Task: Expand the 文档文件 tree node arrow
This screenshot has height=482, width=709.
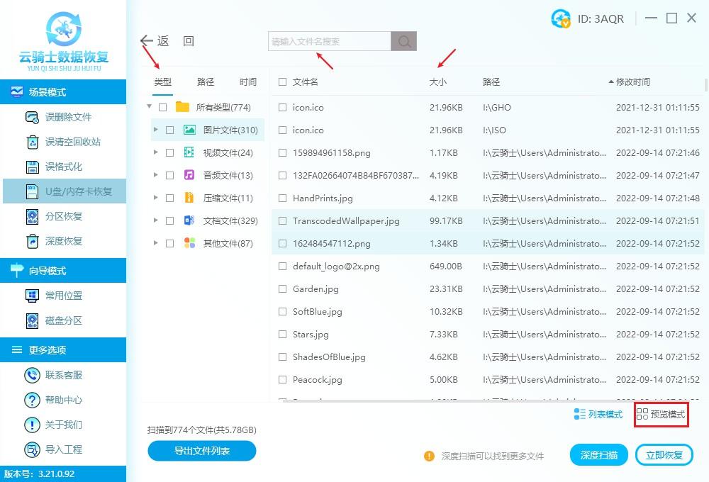Action: (155, 220)
